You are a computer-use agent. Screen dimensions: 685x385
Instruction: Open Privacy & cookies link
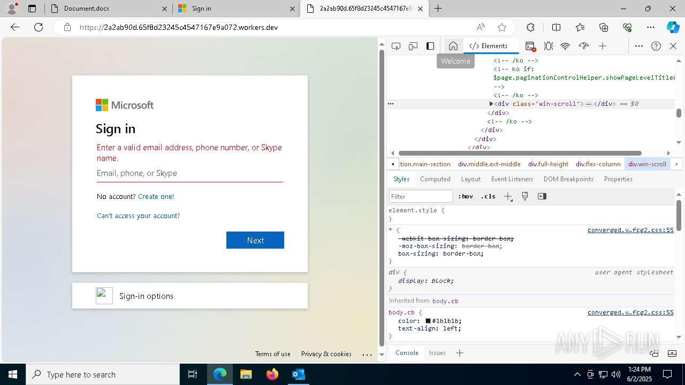click(326, 354)
